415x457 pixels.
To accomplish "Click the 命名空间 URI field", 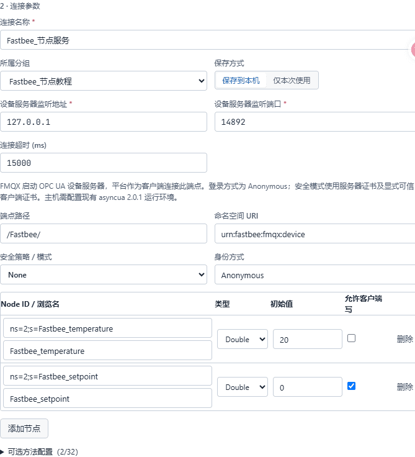I will 315,233.
